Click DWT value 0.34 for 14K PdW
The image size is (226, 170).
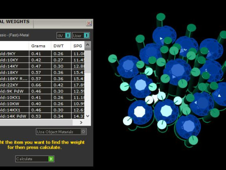pos(58,116)
